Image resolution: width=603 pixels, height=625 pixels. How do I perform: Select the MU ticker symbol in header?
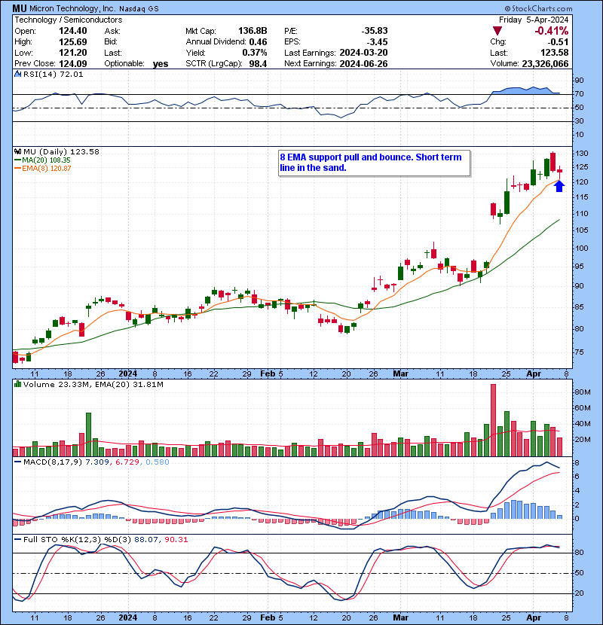click(x=20, y=8)
